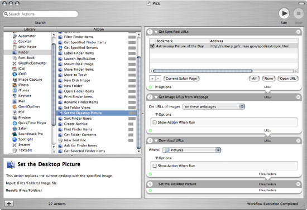Expand Options in Get Specified URLs

point(156,87)
